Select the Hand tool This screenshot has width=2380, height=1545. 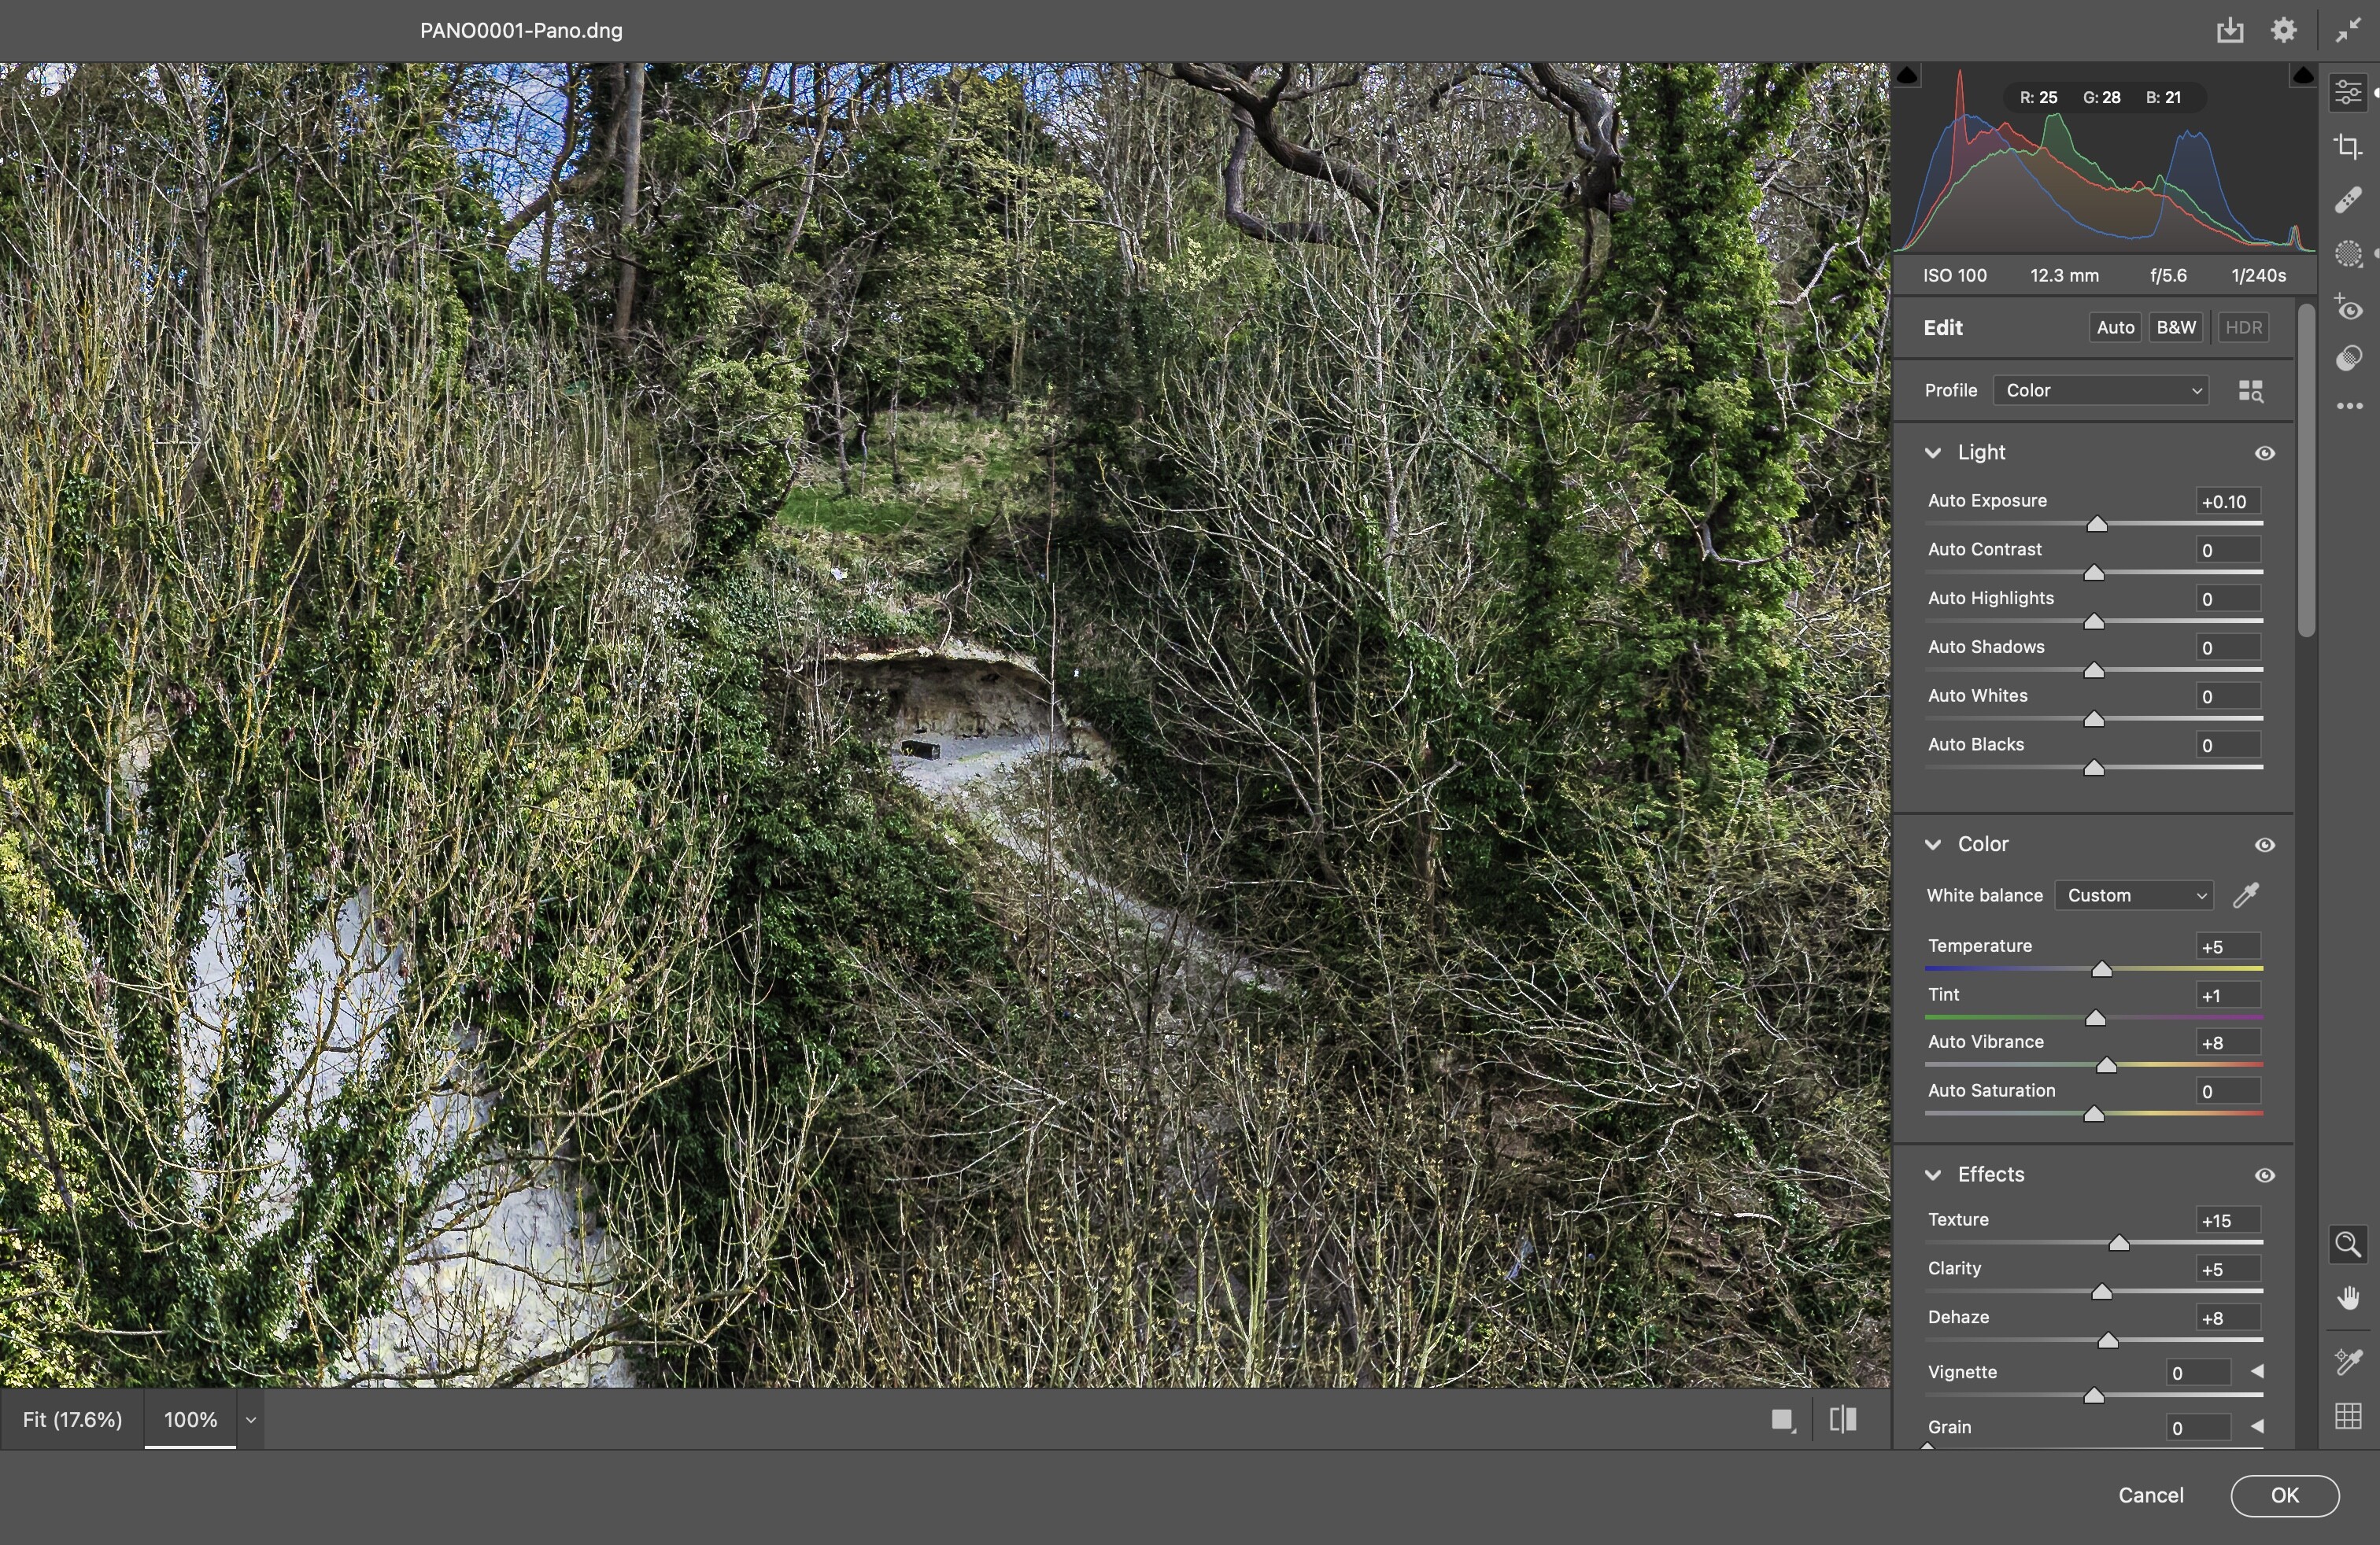point(2347,1298)
